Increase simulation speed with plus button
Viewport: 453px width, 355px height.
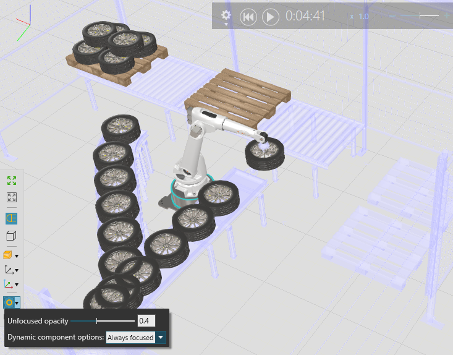[447, 15]
